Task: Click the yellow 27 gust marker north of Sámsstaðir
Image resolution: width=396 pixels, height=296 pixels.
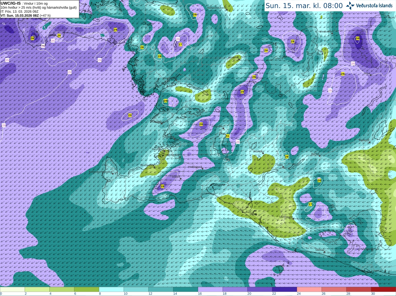Action: (310, 204)
